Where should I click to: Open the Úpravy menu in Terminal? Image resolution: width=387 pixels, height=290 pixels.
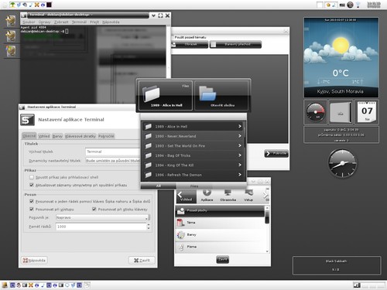[44, 22]
